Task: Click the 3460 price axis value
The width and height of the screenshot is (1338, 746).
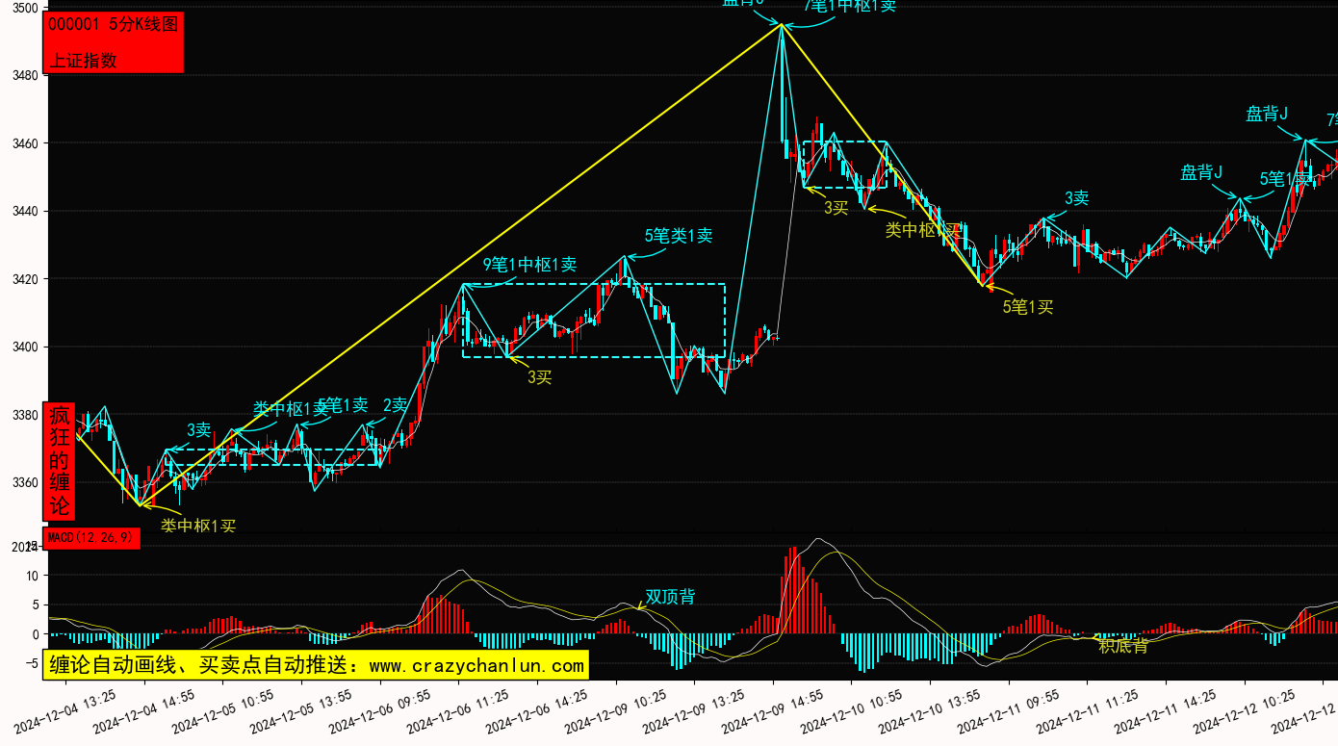Action: pyautogui.click(x=23, y=143)
